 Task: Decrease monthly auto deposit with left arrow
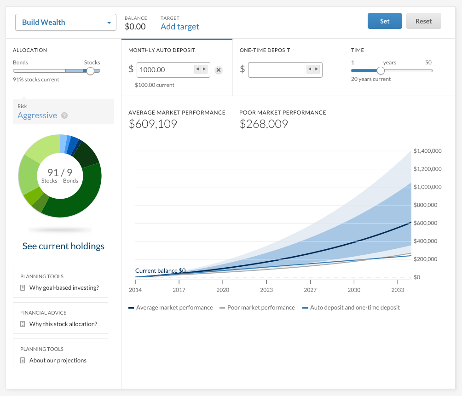[x=197, y=69]
